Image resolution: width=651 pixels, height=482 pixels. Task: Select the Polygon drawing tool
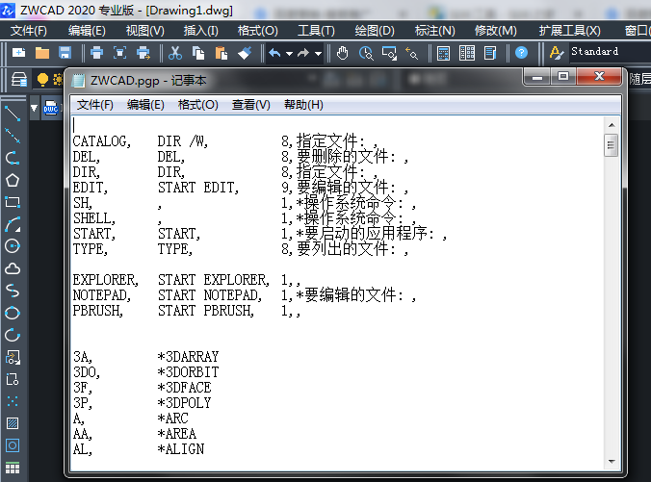tap(13, 180)
